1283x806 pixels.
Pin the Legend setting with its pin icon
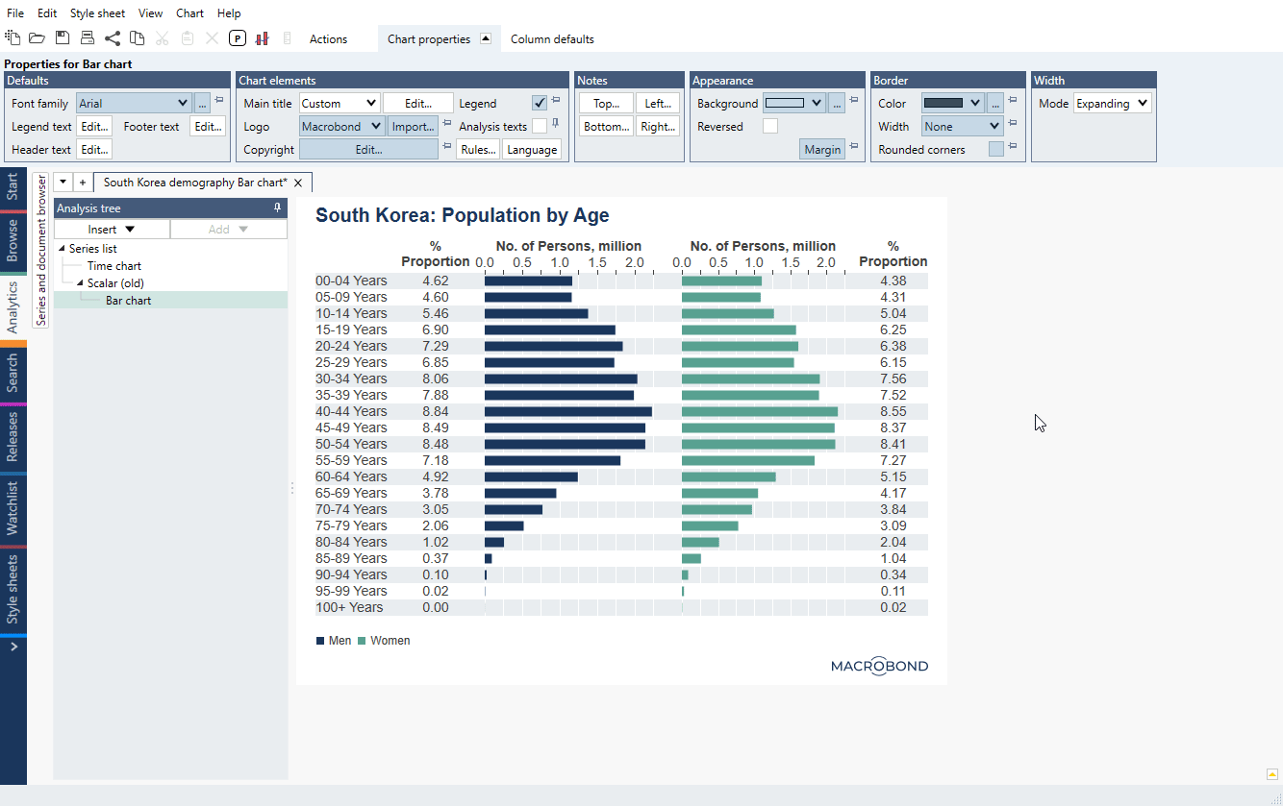[556, 99]
